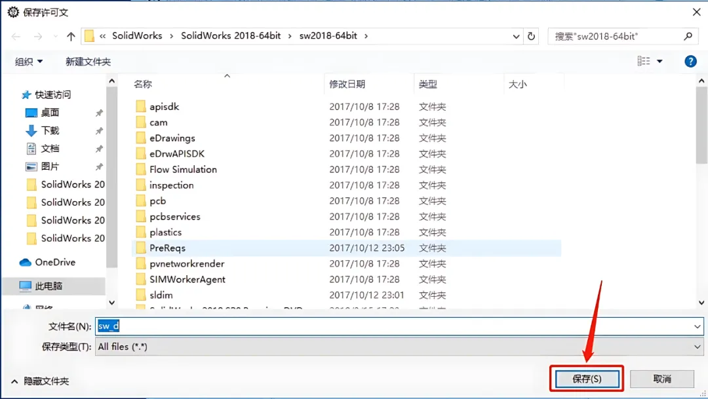Select SolidWorks breadcrumb in address bar

[137, 35]
